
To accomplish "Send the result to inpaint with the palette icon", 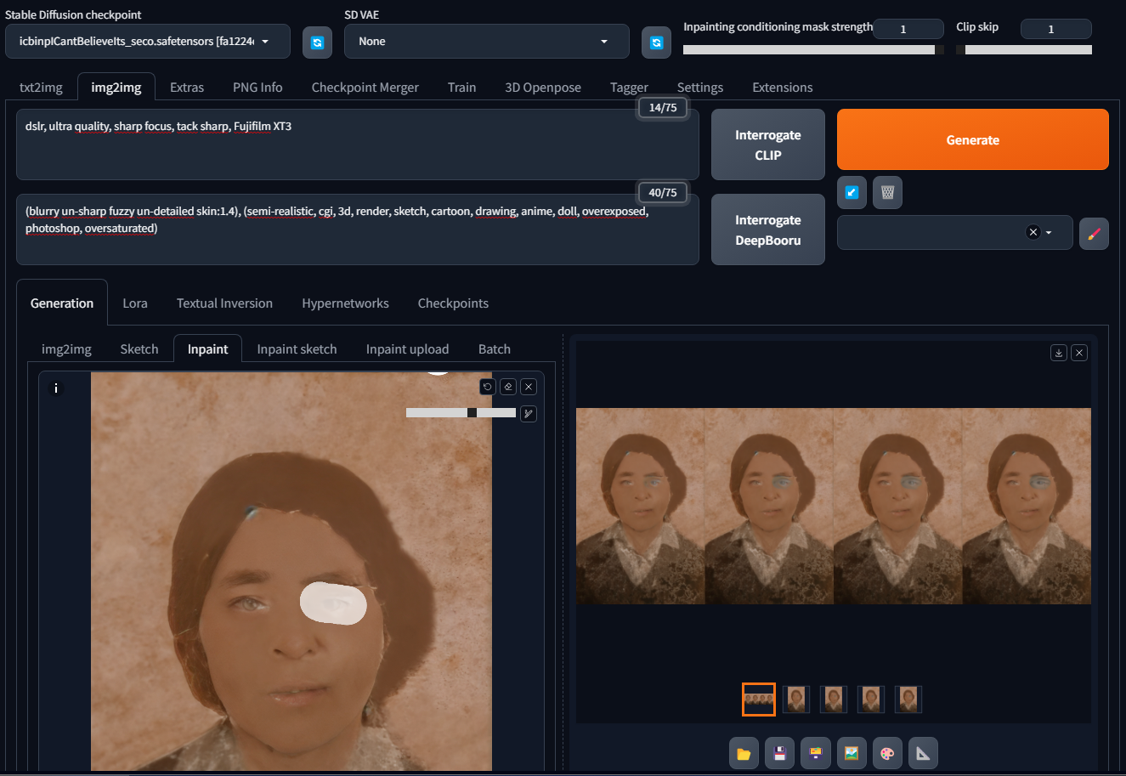I will [x=887, y=752].
